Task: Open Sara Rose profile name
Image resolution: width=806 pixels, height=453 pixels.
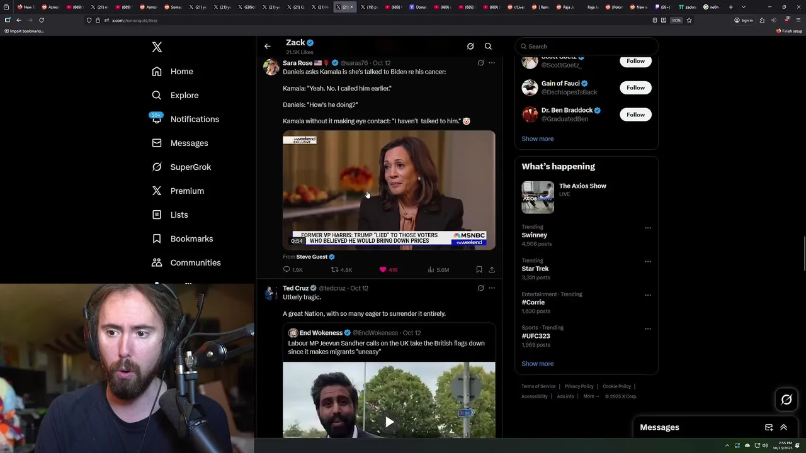Action: [x=298, y=63]
